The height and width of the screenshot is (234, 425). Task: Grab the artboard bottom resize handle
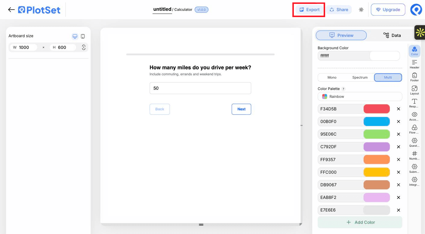tap(201, 224)
